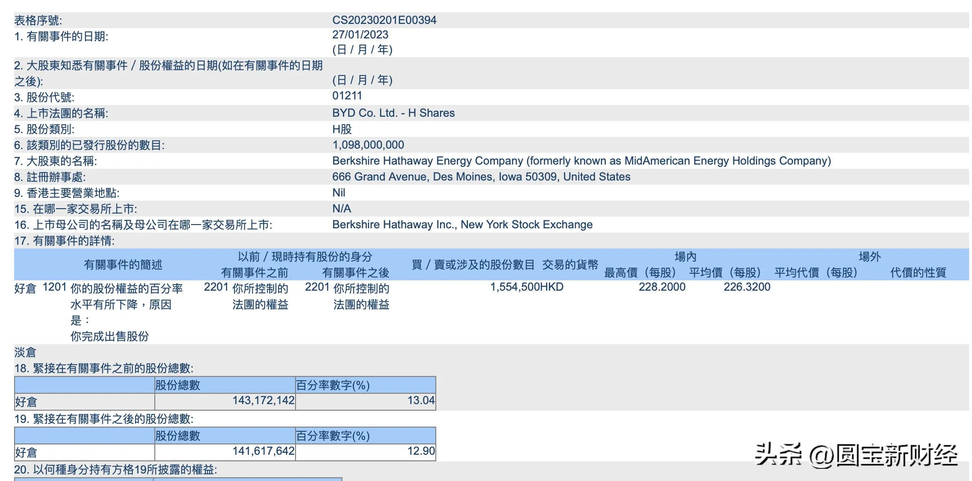This screenshot has width=972, height=481.
Task: Click header 場外
Action: (x=870, y=256)
